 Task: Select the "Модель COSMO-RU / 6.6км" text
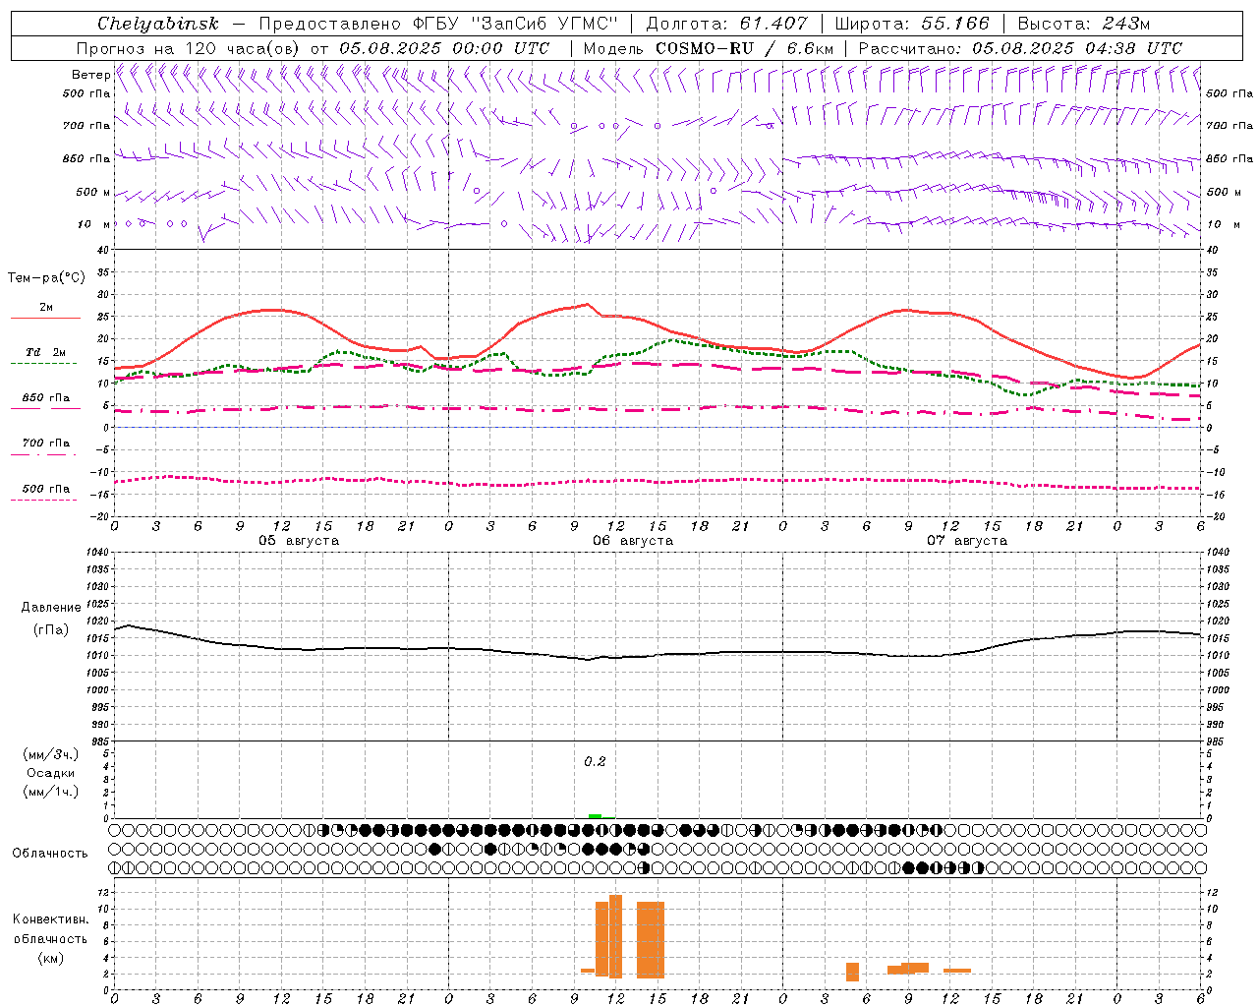(x=709, y=48)
